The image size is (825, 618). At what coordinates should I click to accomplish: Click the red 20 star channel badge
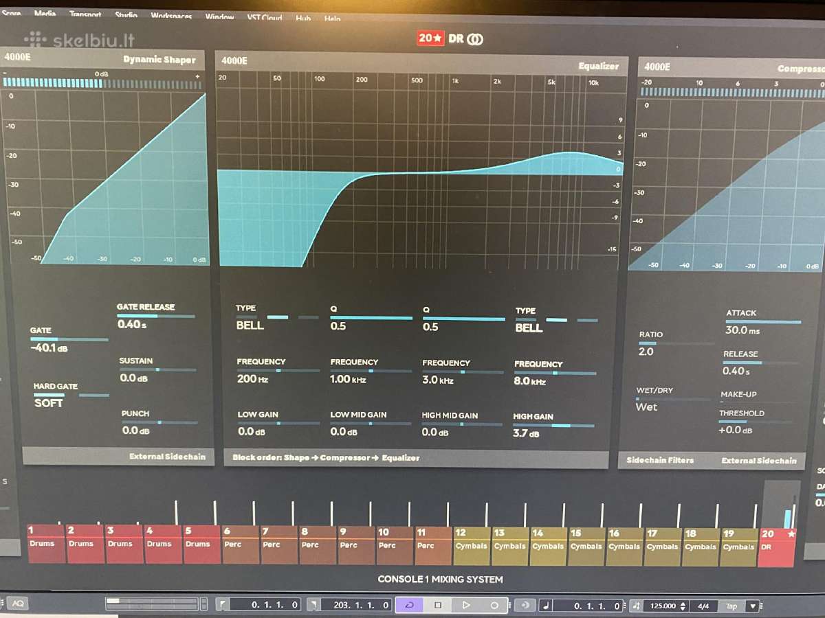[431, 38]
